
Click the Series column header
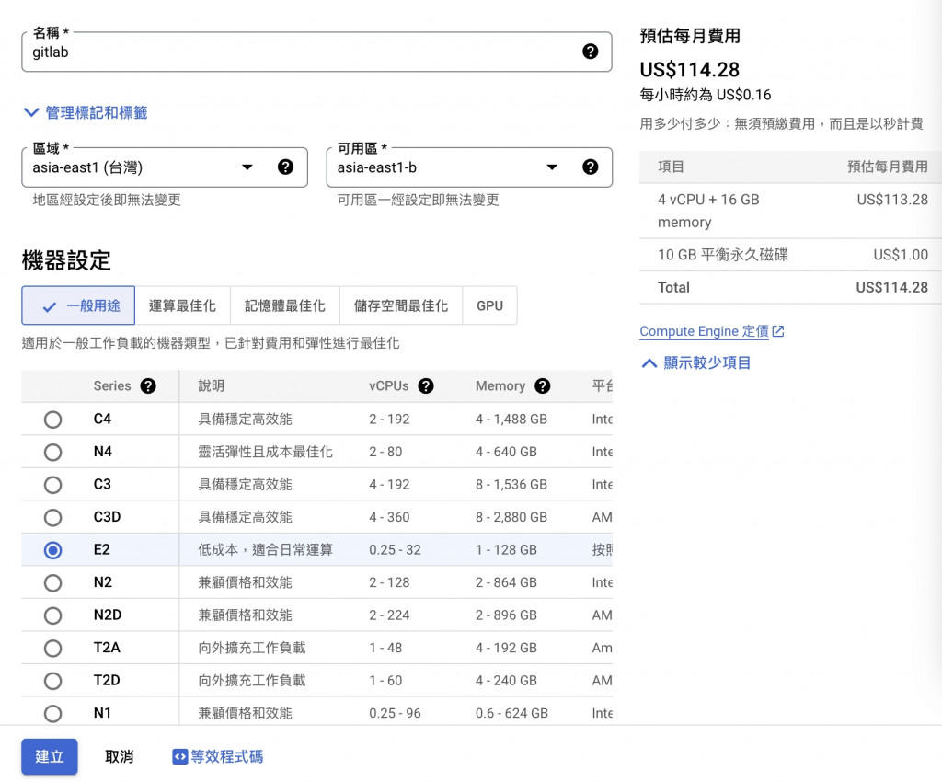point(111,386)
